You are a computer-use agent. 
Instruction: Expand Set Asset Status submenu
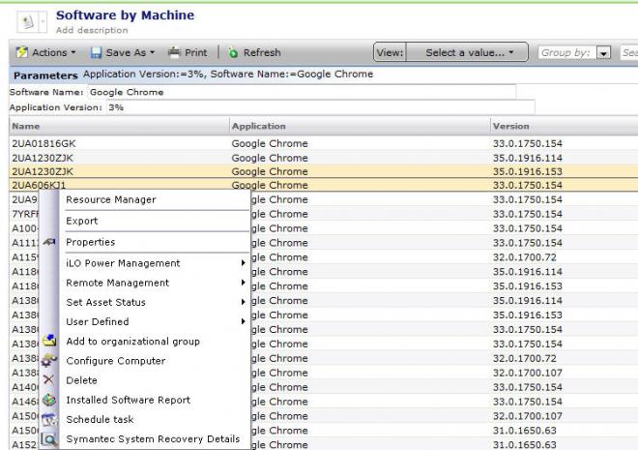(155, 302)
